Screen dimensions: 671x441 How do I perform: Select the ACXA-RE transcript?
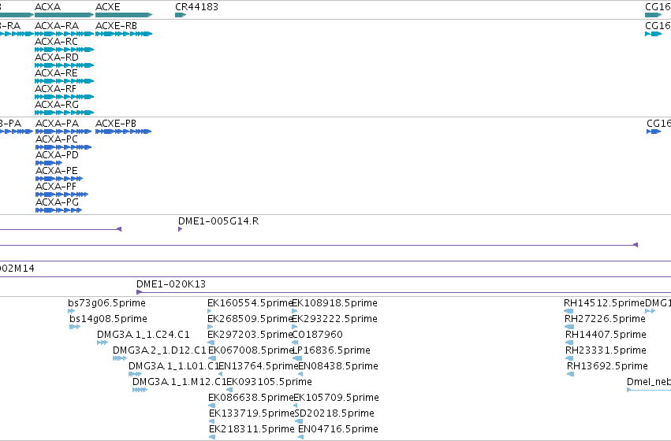(64, 81)
